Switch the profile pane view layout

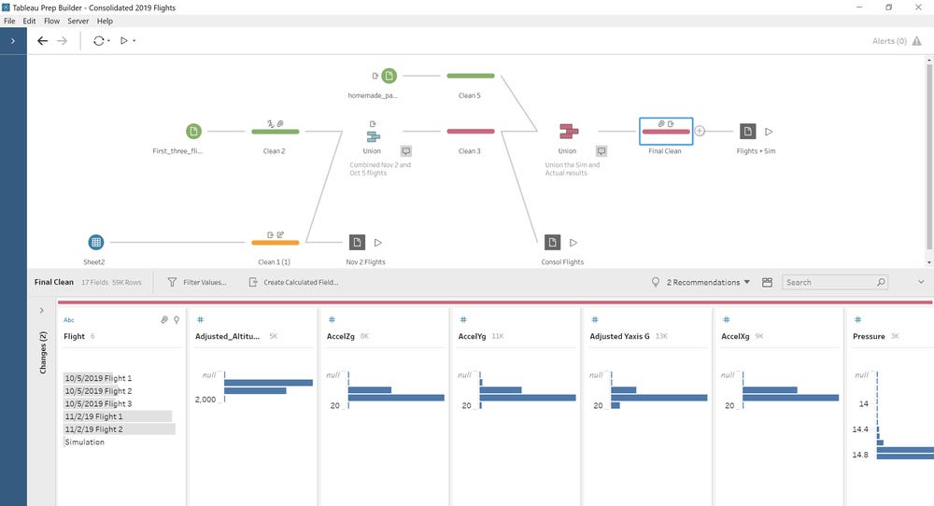767,282
